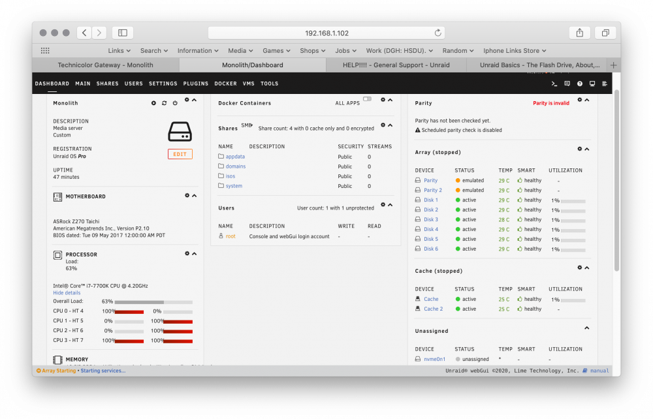Click the shutdown power icon on the Monolith card
Screen dimensions: 653x419
point(175,102)
